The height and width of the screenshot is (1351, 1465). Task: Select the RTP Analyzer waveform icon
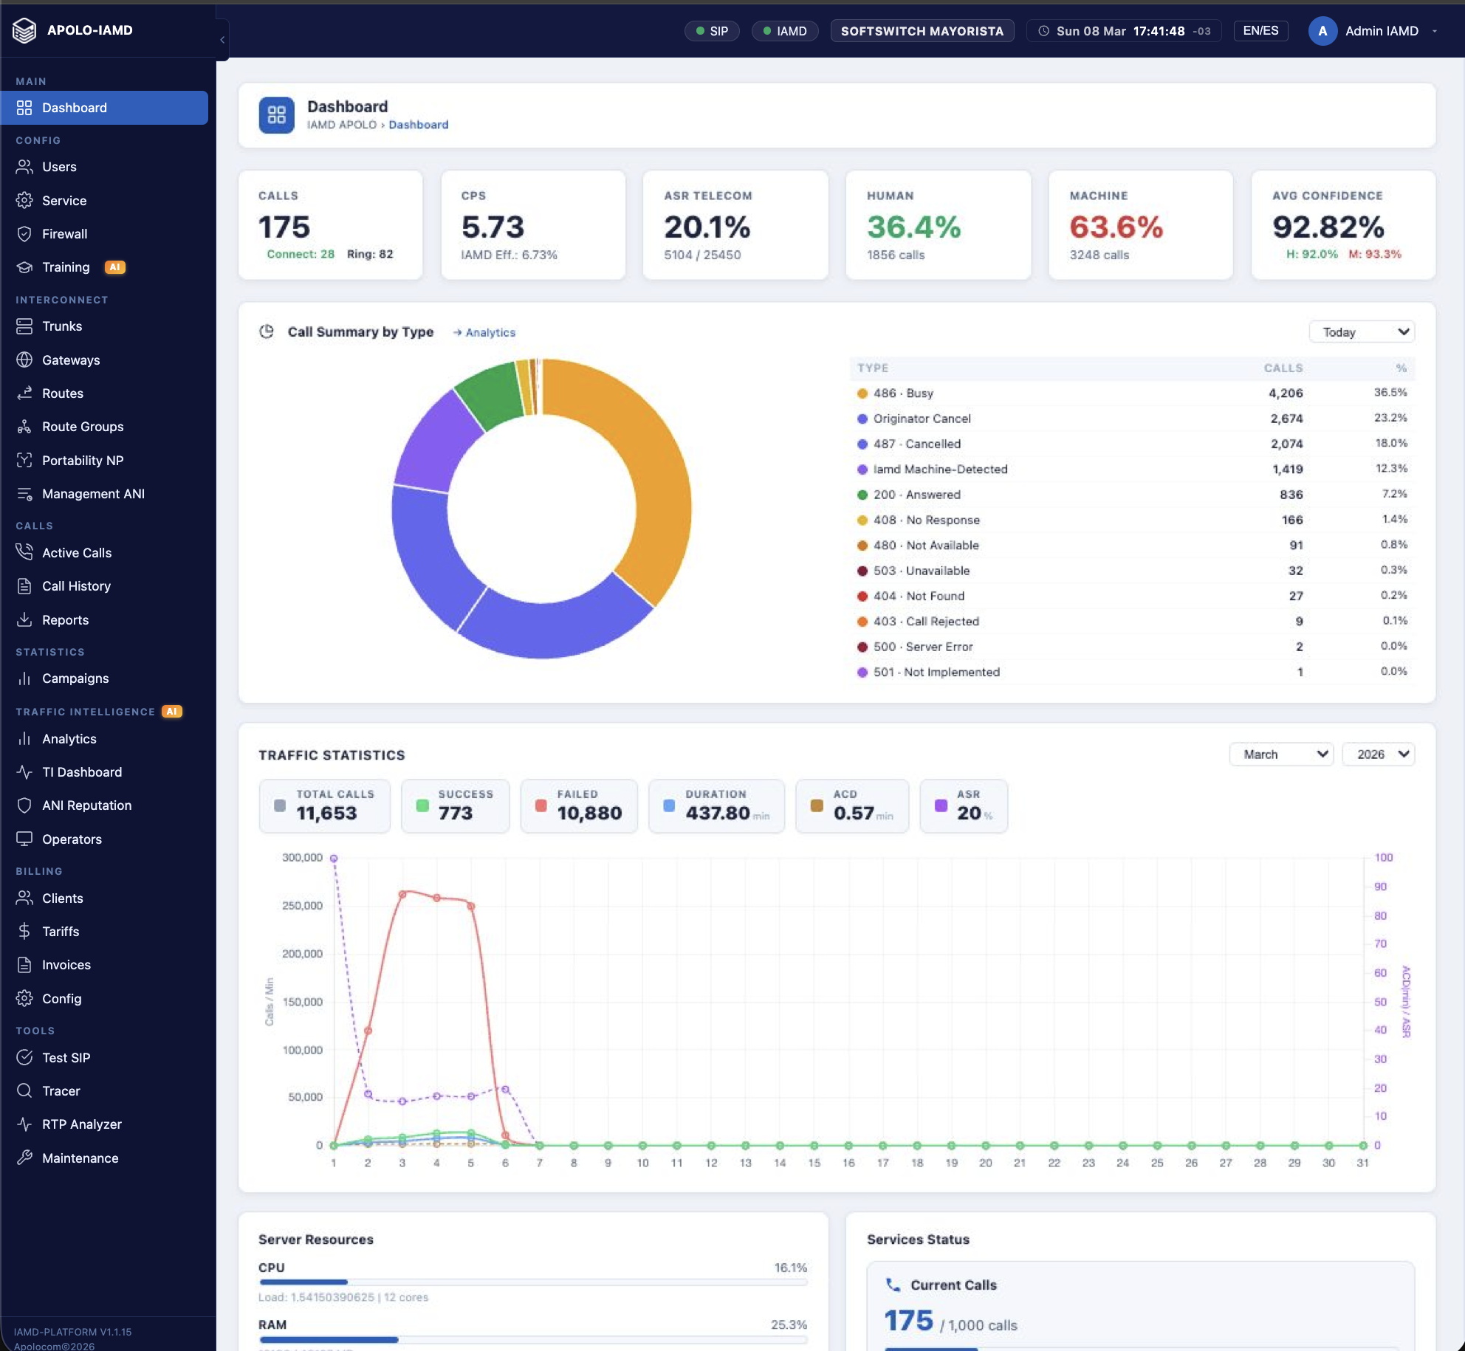tap(24, 1124)
